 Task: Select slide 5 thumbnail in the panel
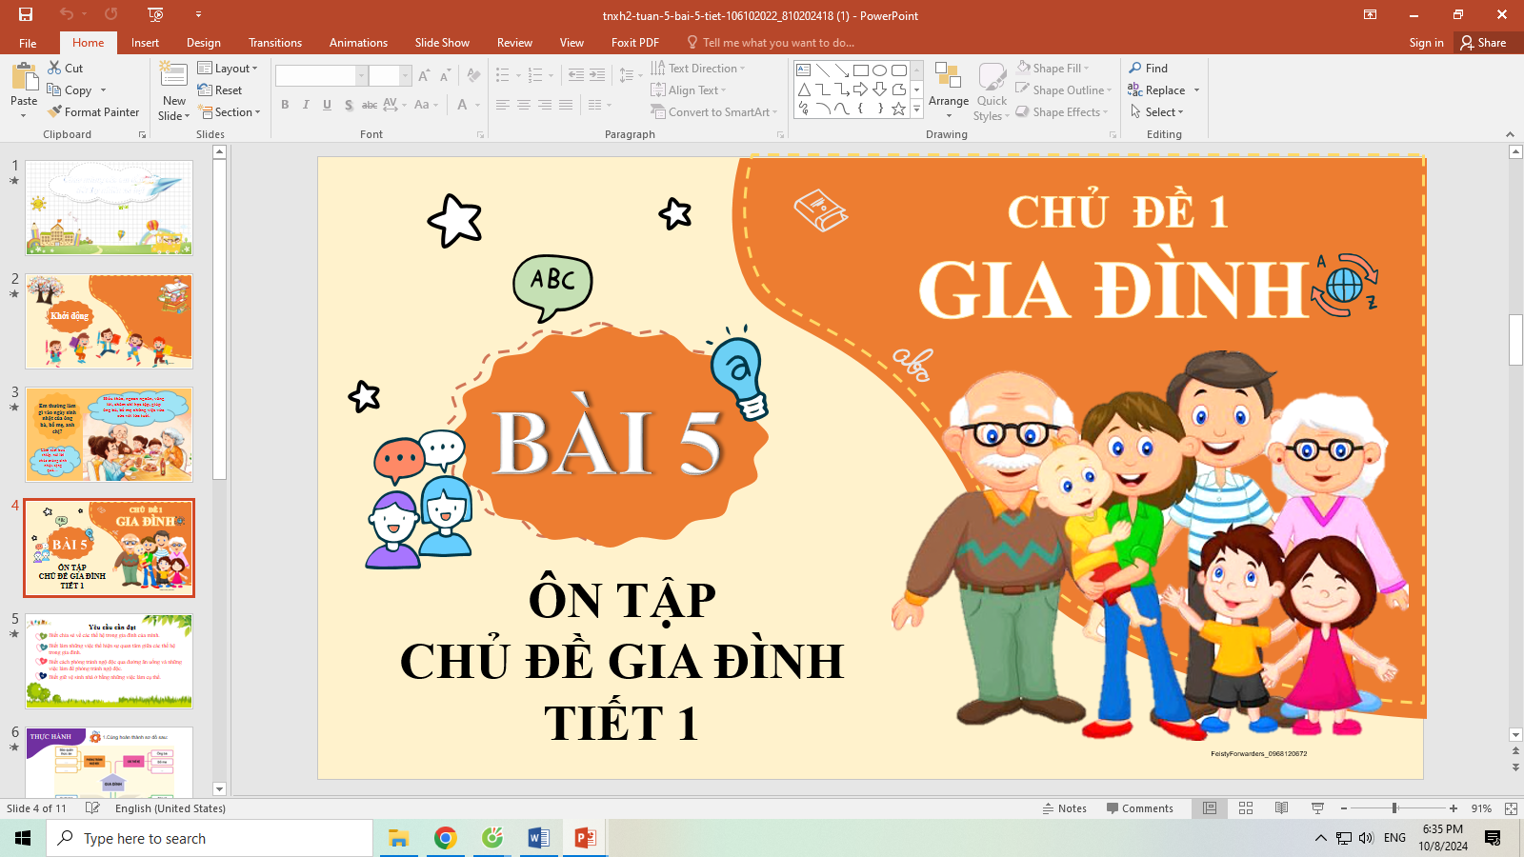click(x=110, y=661)
